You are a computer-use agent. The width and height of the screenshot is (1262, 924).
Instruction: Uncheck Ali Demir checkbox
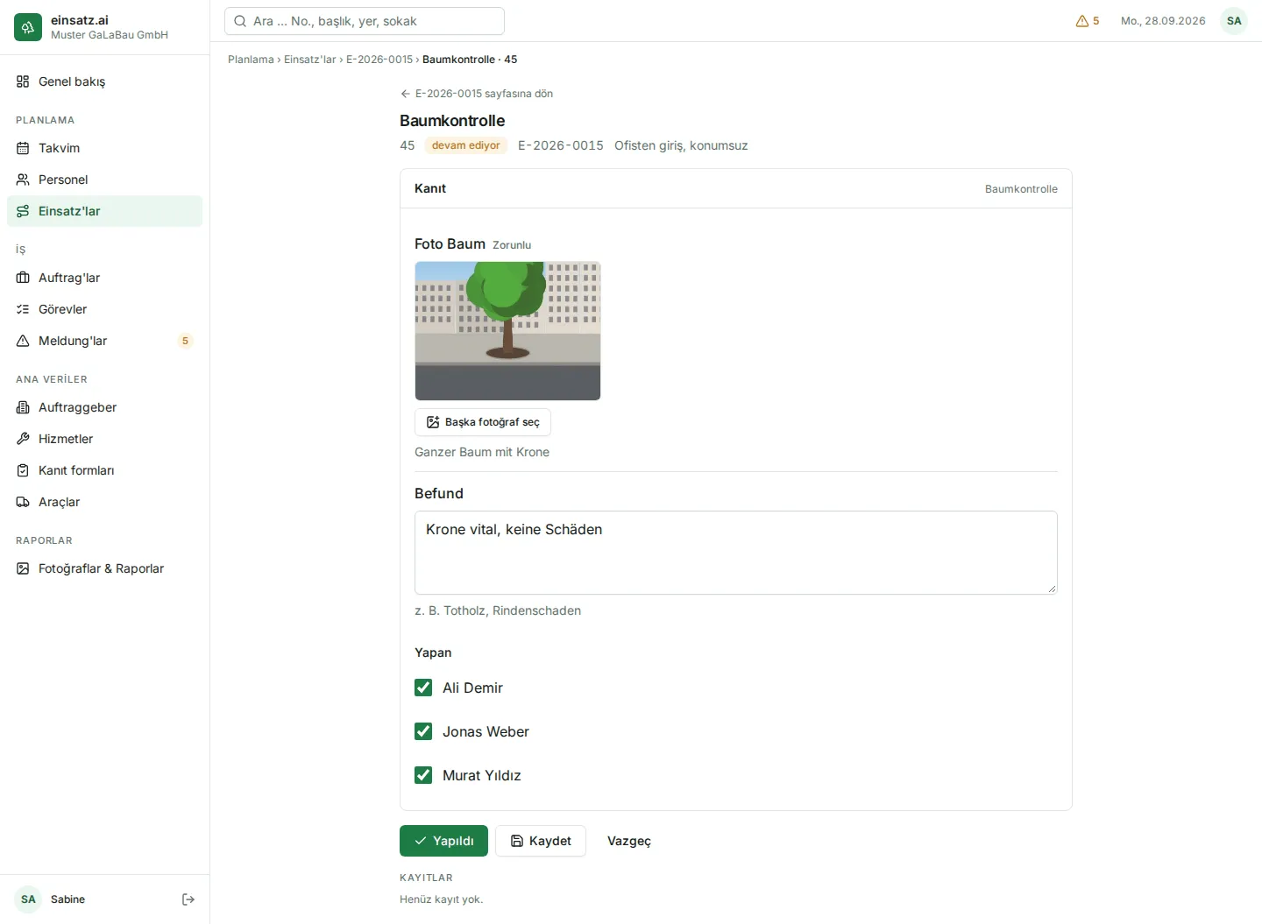423,688
